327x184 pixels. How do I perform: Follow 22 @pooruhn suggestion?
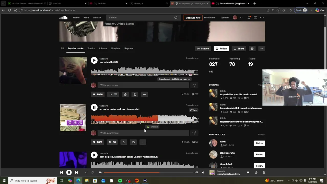[260, 155]
